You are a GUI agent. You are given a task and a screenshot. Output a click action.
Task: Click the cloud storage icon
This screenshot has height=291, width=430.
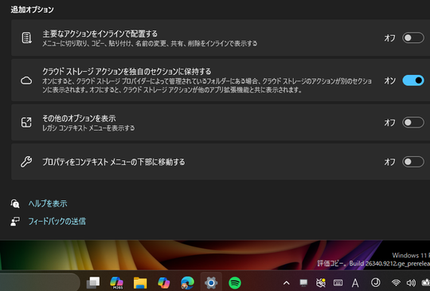pyautogui.click(x=26, y=81)
